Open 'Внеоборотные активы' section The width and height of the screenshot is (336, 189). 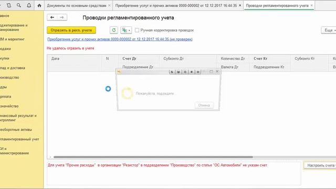[x=16, y=130]
